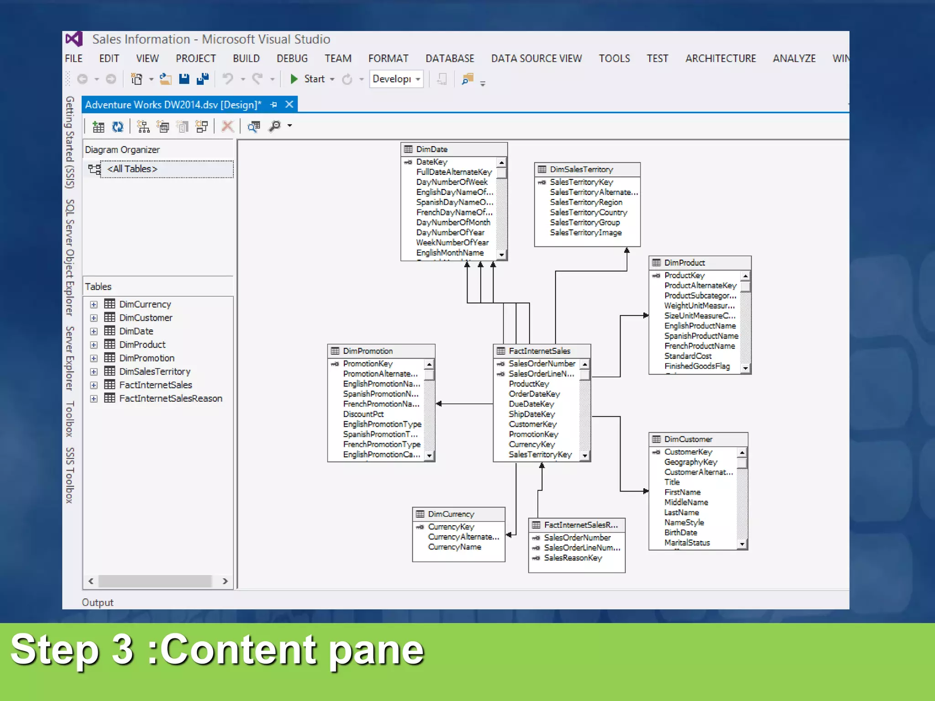
Task: Open the Zoom level dropdown arrow
Action: coord(289,126)
